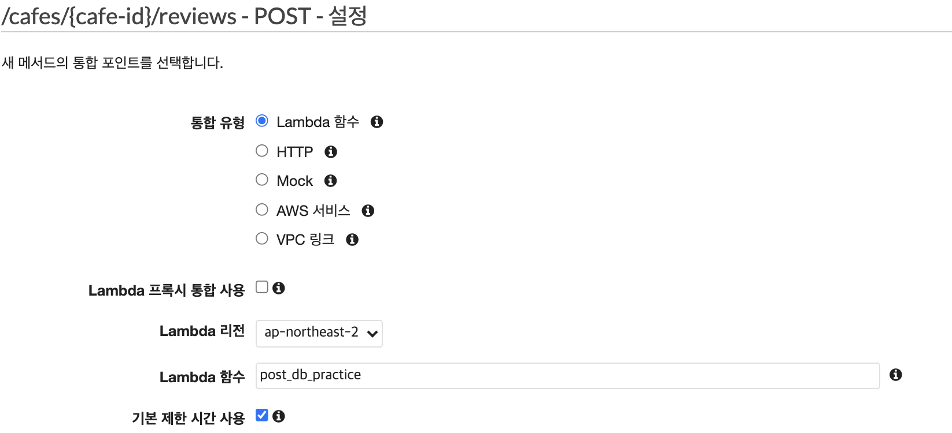The width and height of the screenshot is (952, 433).
Task: Select the Lambda 함수 radio button
Action: 261,120
